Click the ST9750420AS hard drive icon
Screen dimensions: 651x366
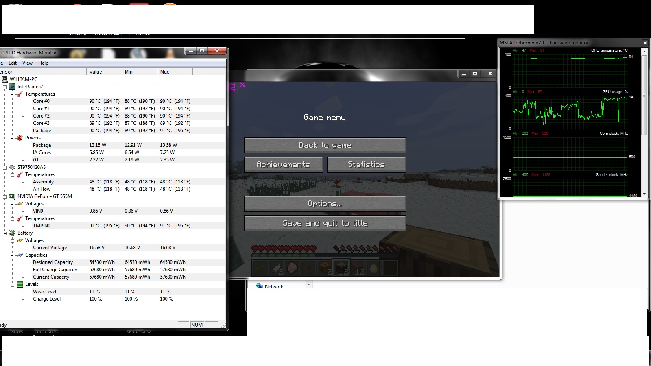(x=12, y=167)
